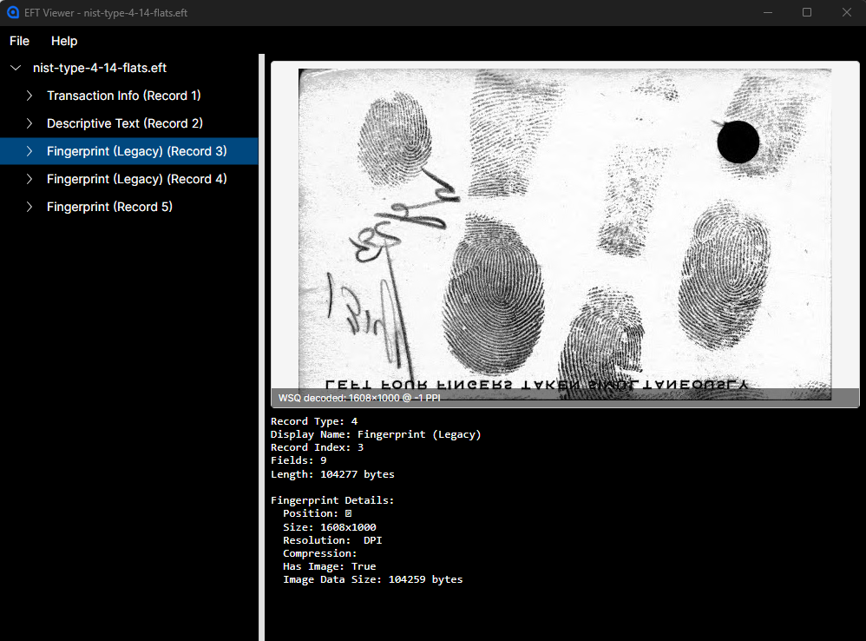The height and width of the screenshot is (641, 866).
Task: Click the splitter between tree and details
Action: click(262, 347)
